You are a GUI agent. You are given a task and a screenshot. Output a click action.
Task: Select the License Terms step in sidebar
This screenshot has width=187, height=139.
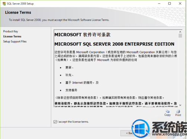[12, 37]
